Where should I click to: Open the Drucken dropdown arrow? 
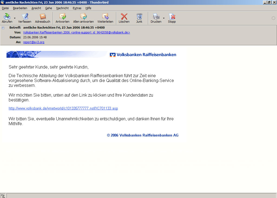point(164,18)
